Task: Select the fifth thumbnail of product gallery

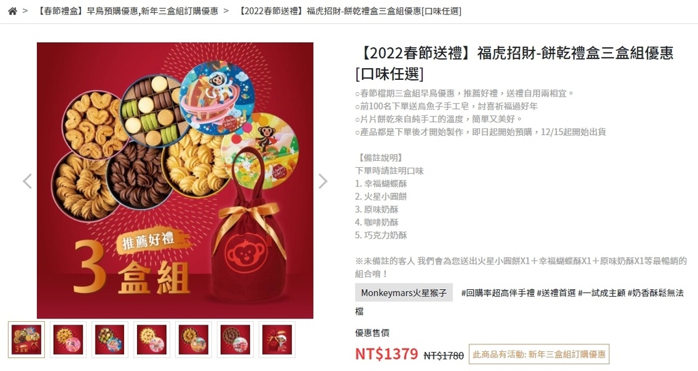Action: pos(194,340)
